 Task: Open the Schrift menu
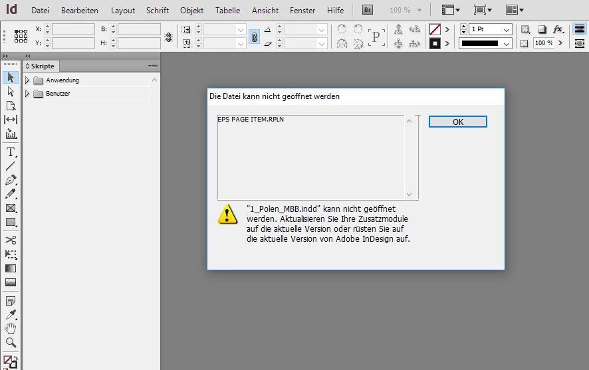pyautogui.click(x=158, y=11)
